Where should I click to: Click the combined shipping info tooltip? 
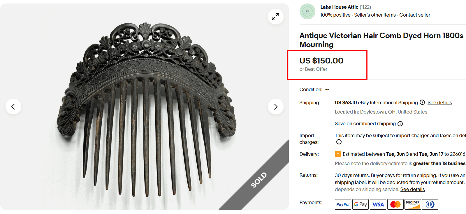[400, 123]
